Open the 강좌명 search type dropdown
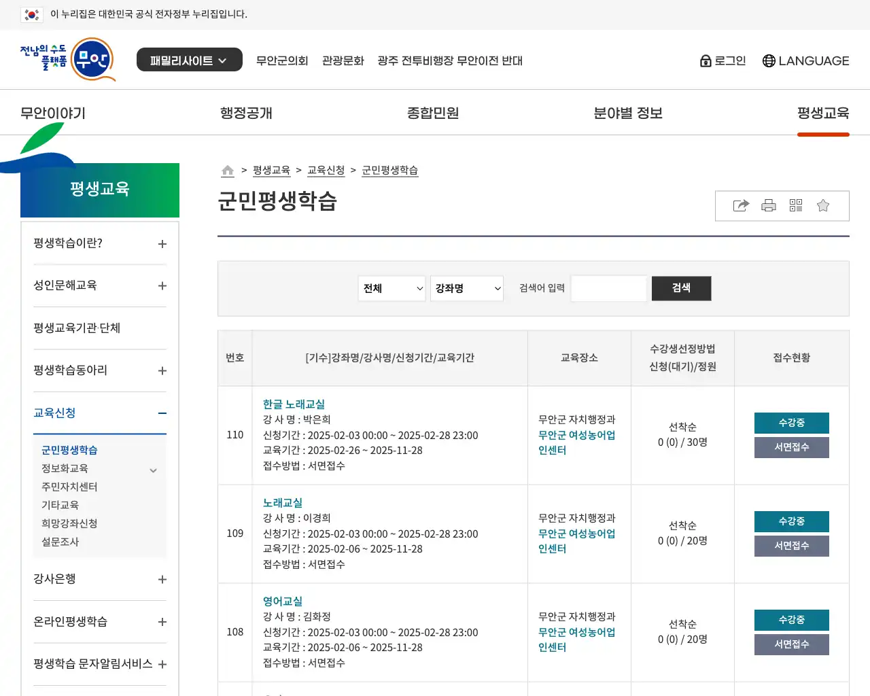The height and width of the screenshot is (696, 870). pyautogui.click(x=467, y=289)
